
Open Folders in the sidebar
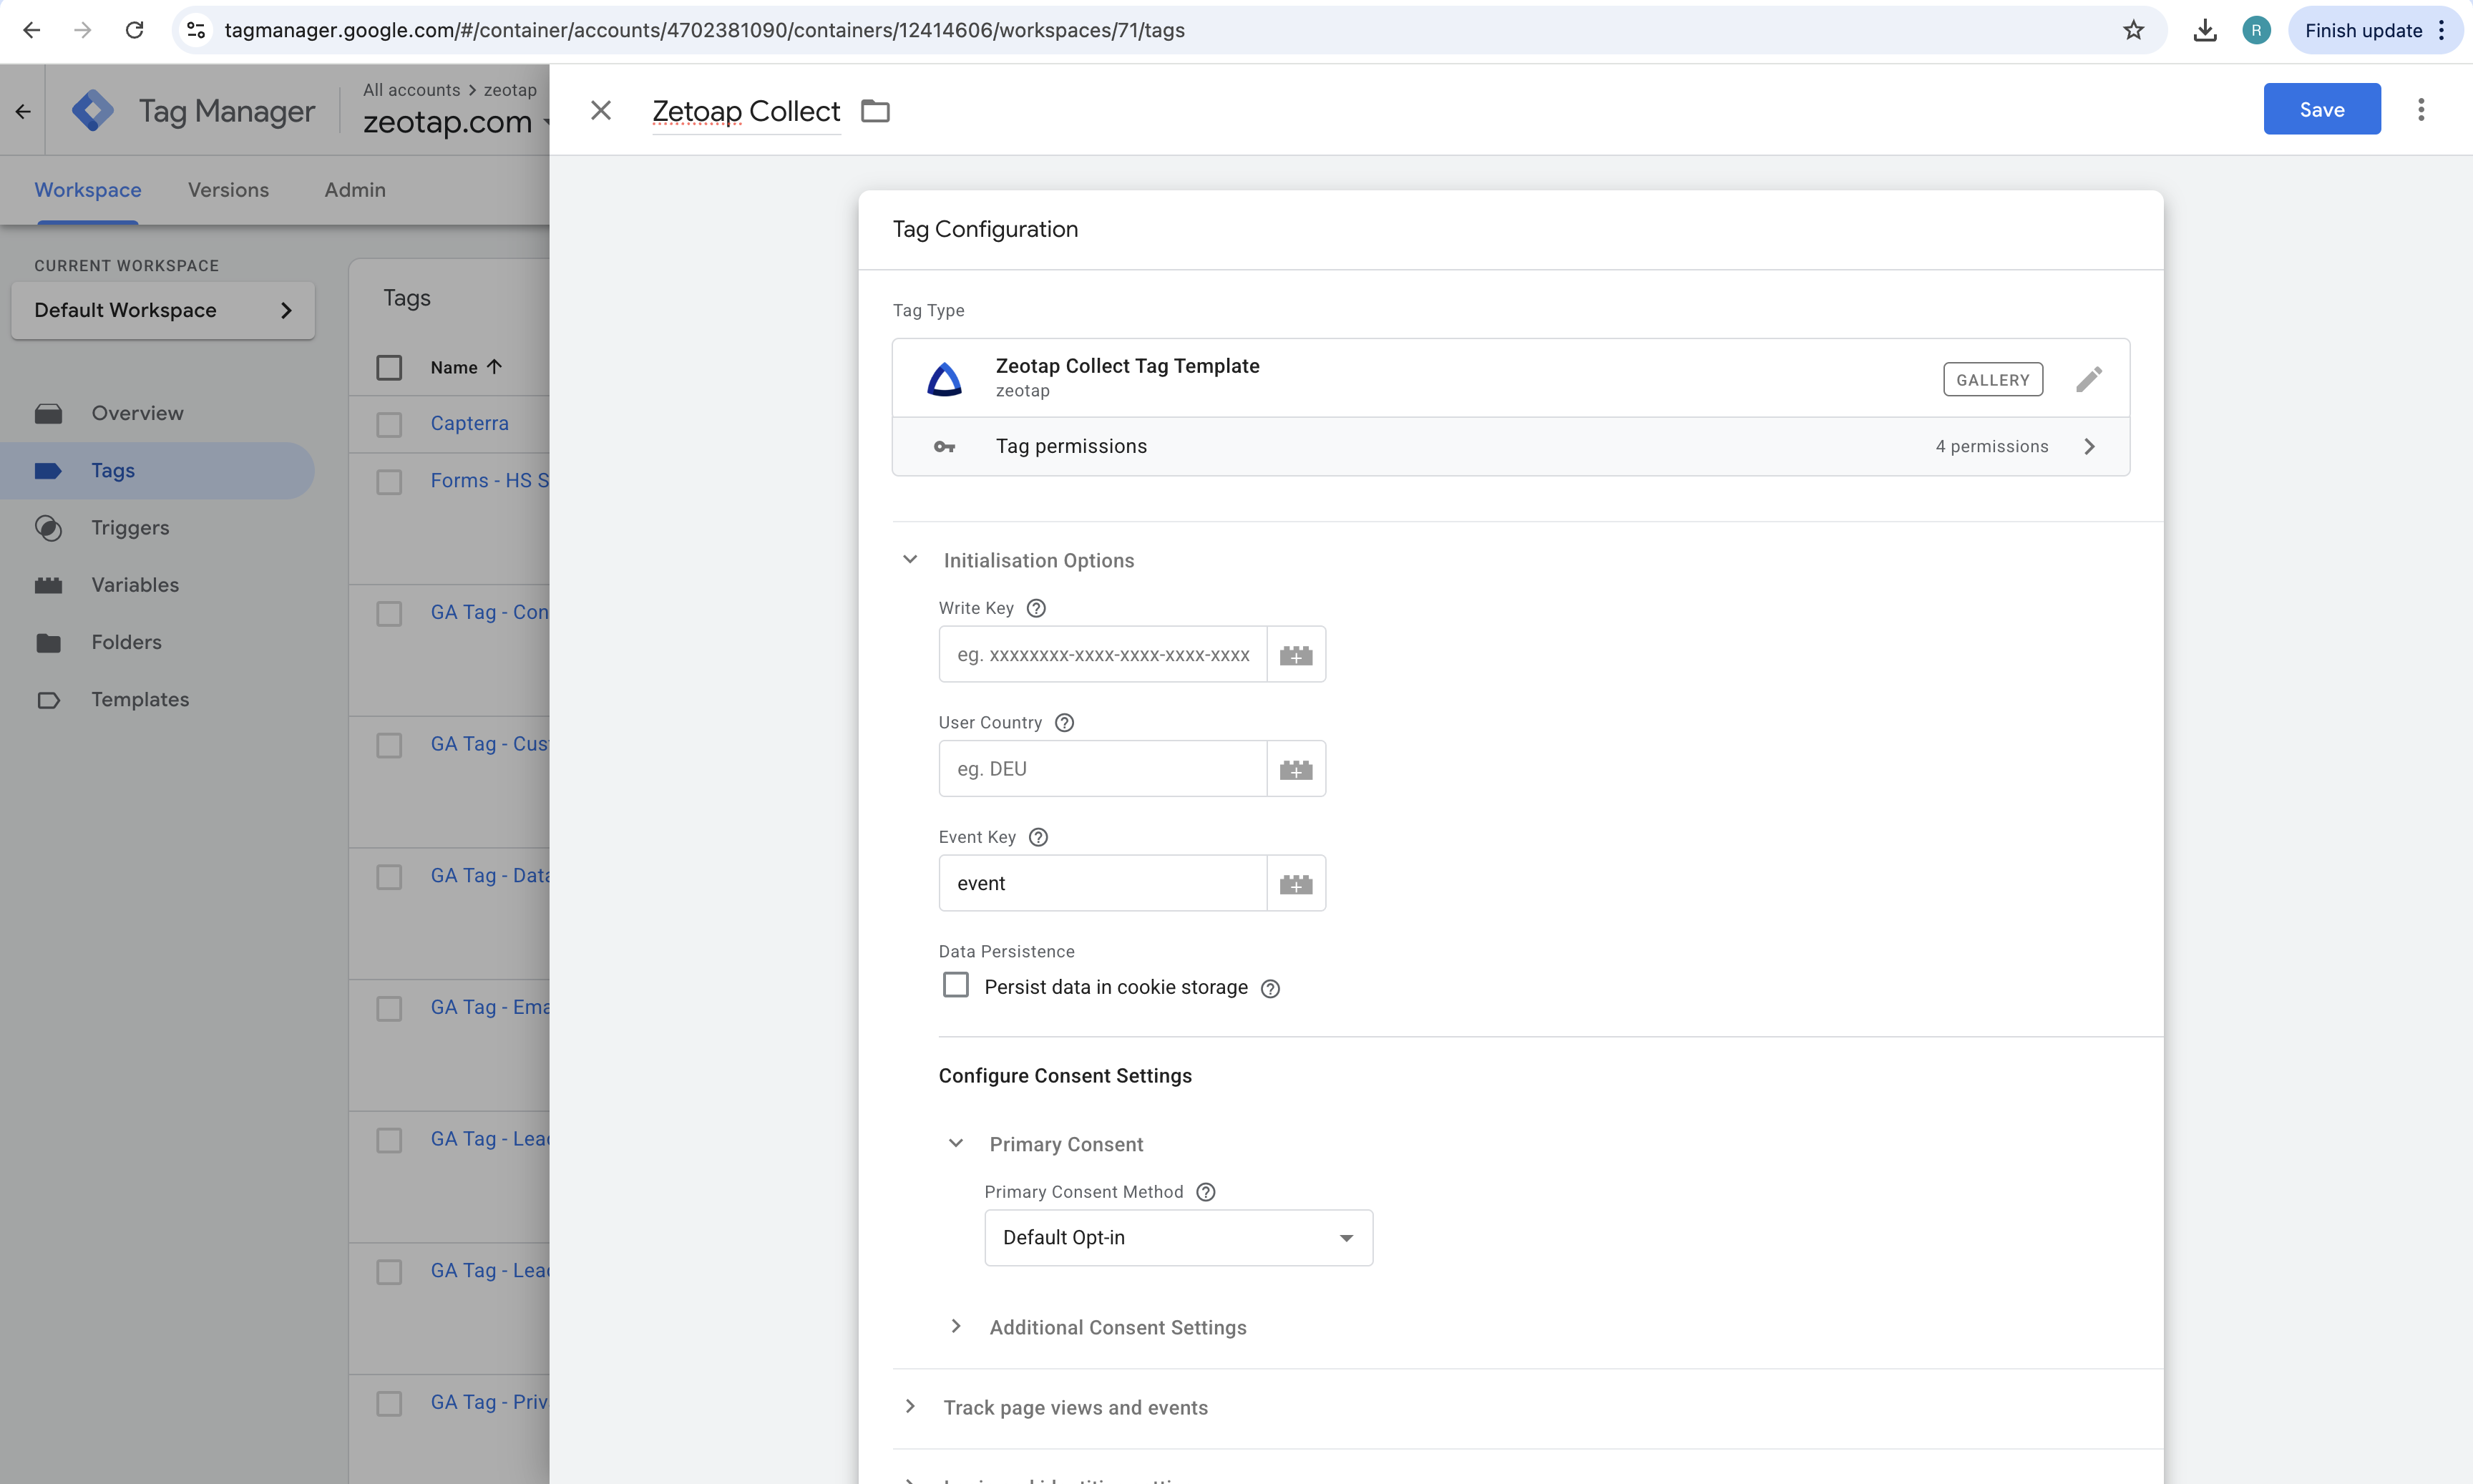tap(127, 642)
